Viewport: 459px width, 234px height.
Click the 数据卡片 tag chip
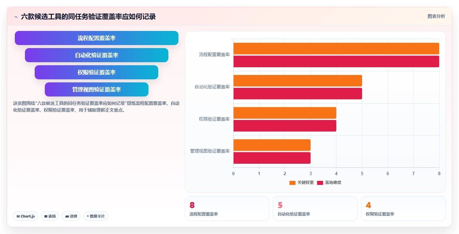click(96, 216)
